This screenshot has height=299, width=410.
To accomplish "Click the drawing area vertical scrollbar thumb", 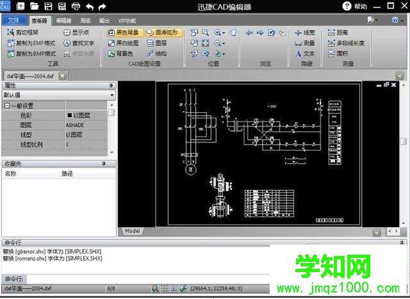I will pos(404,141).
